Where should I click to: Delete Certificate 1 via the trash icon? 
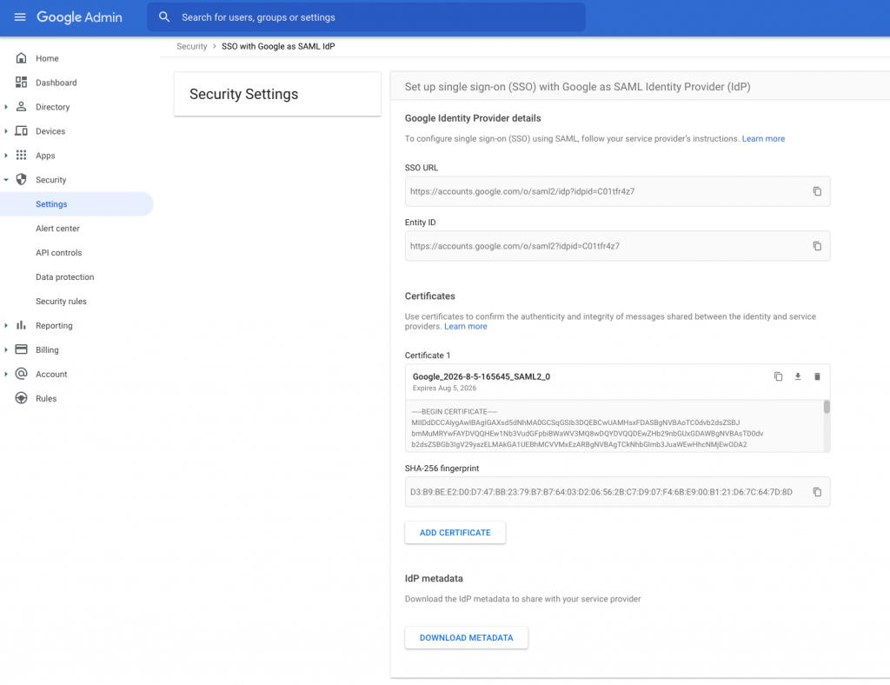pyautogui.click(x=817, y=376)
